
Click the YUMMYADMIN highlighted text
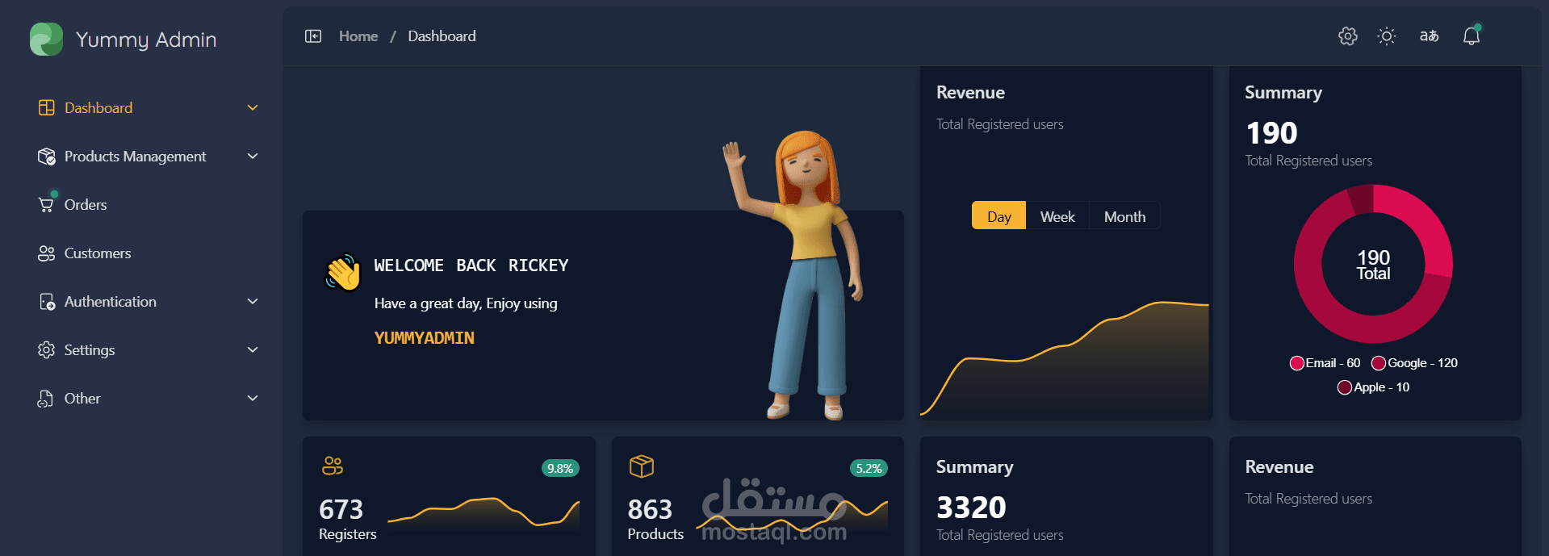(425, 338)
